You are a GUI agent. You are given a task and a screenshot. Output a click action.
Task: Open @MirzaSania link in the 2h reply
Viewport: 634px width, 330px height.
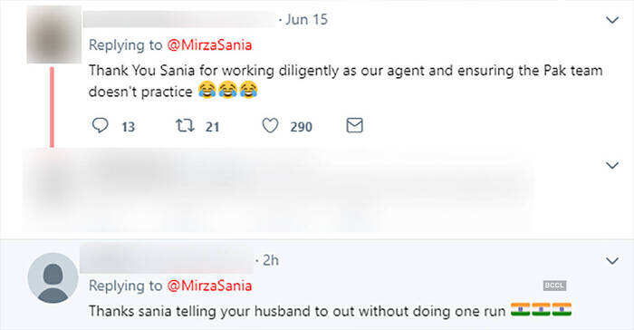(x=209, y=286)
